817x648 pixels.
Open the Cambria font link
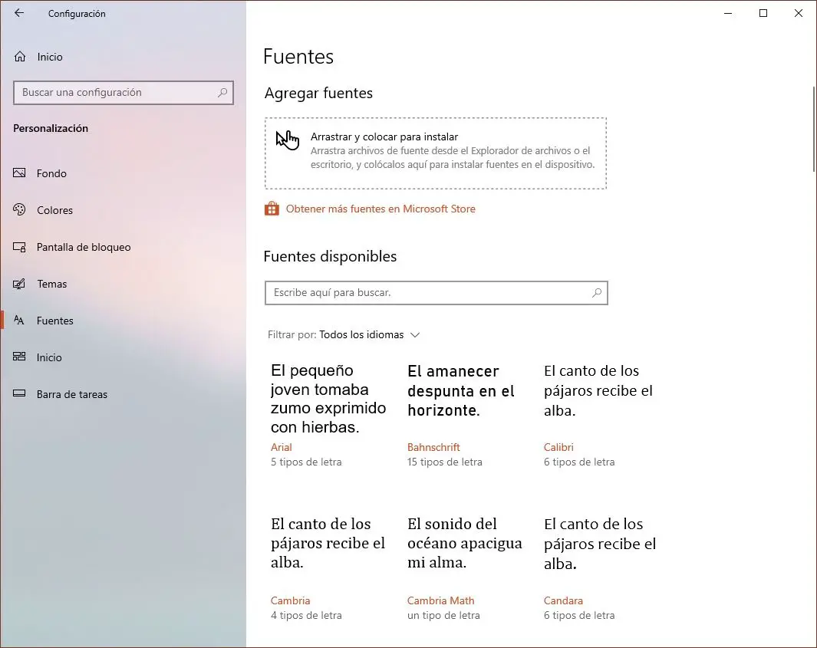click(x=290, y=600)
